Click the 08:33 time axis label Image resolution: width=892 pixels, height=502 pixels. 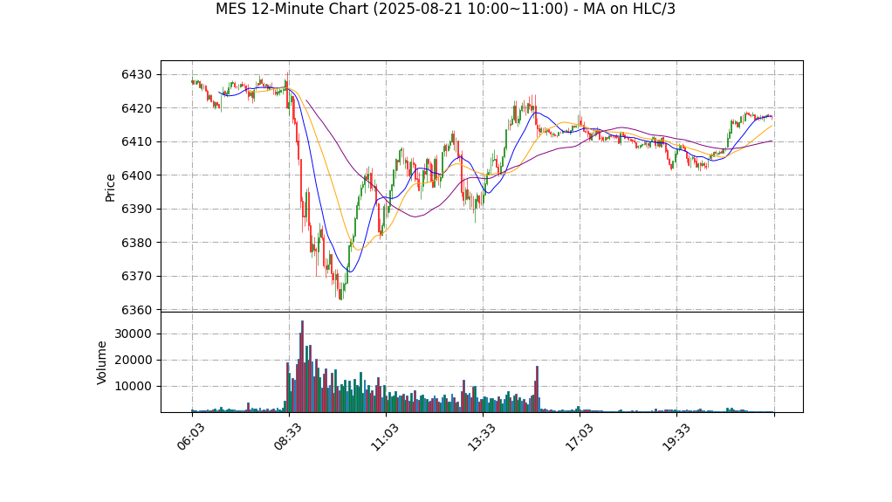coord(287,437)
